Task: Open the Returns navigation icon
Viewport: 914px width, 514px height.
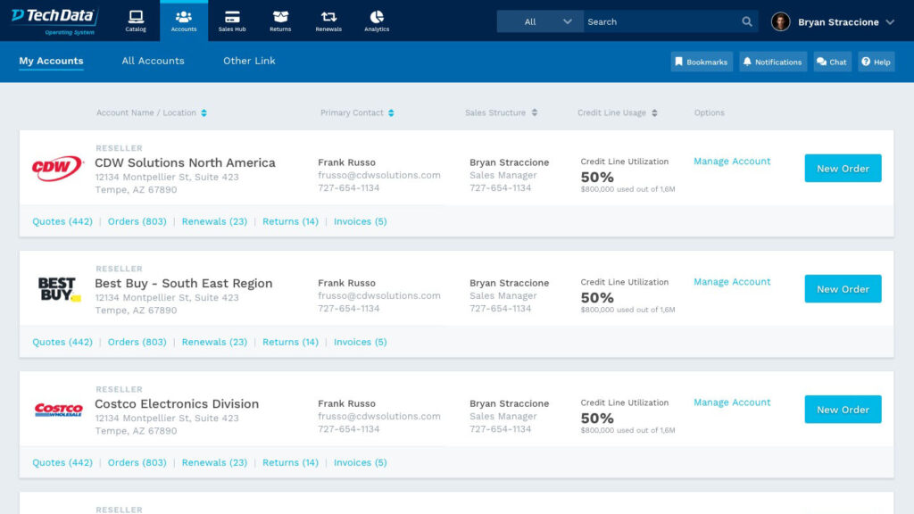Action: click(280, 21)
